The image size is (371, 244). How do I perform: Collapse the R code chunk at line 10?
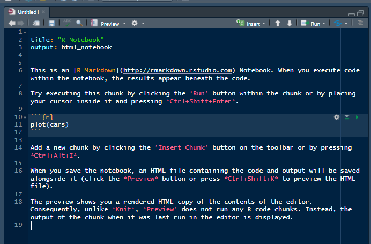pyautogui.click(x=25, y=117)
